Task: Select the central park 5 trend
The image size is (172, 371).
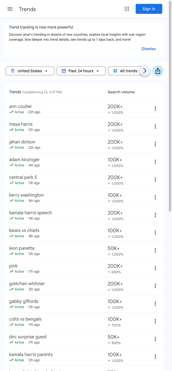Action: (x=23, y=177)
